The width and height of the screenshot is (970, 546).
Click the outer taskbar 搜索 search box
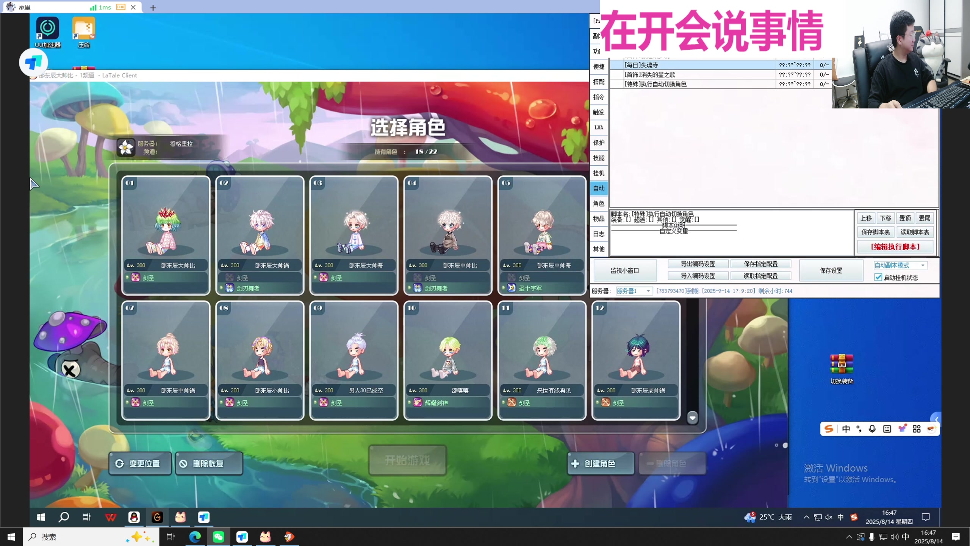(91, 537)
